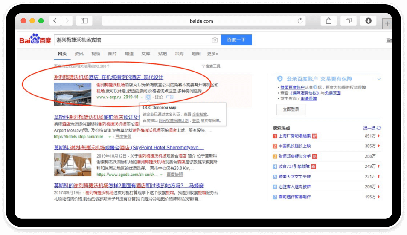This screenshot has width=407, height=235.
Task: Open the Share icon in toolbar
Action: point(329,21)
